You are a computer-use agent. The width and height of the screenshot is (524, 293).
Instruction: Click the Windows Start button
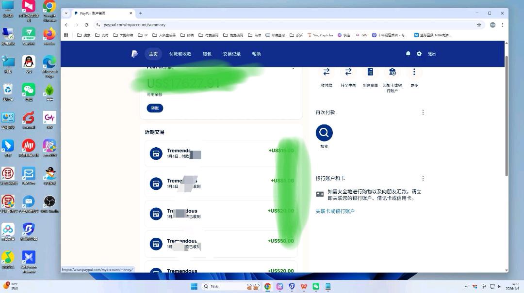tap(194, 286)
